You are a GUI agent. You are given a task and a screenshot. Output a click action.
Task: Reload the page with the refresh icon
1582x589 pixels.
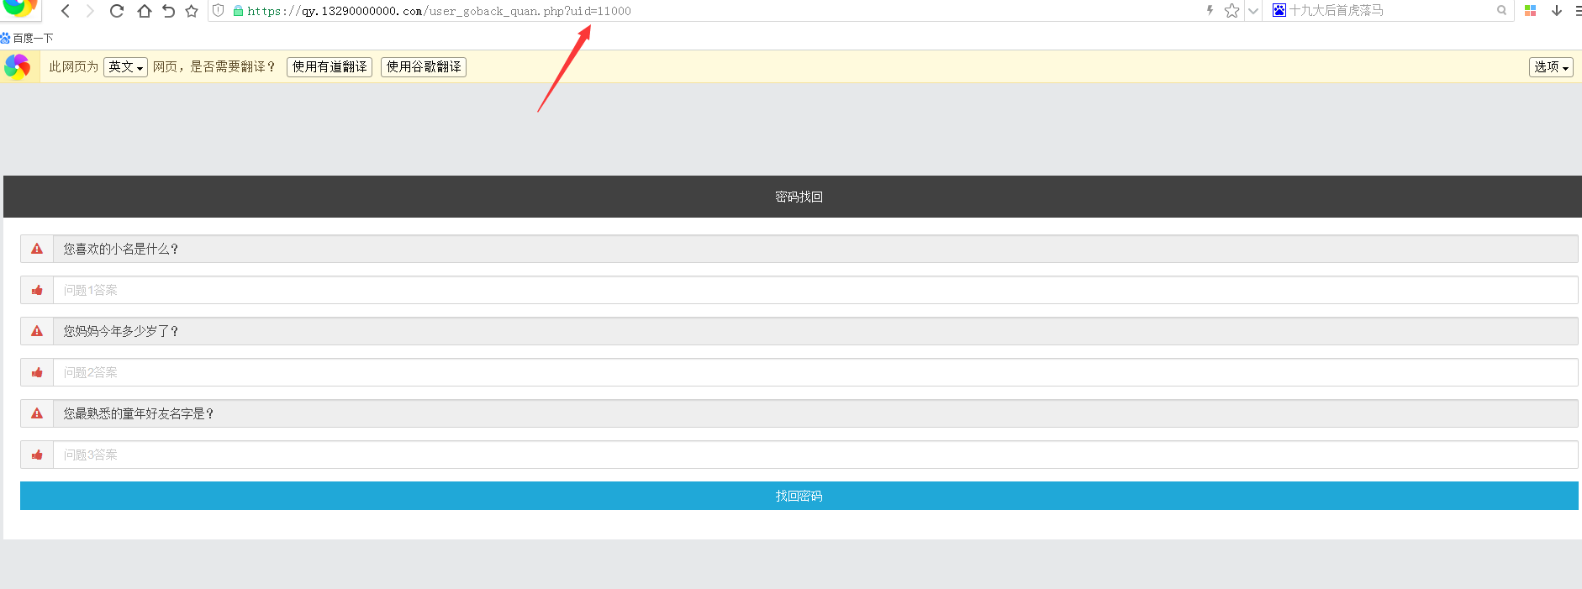click(x=117, y=11)
